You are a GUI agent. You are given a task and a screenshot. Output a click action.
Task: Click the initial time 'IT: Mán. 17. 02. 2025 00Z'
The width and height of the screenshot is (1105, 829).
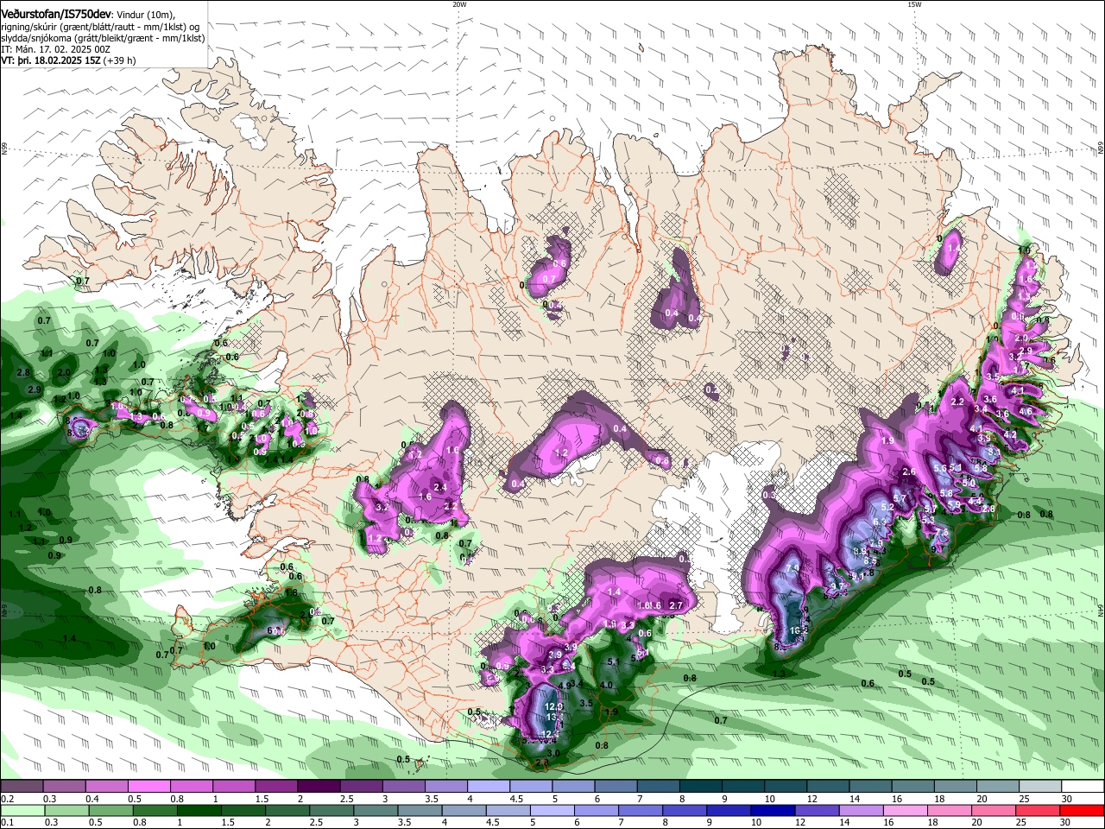tap(57, 49)
